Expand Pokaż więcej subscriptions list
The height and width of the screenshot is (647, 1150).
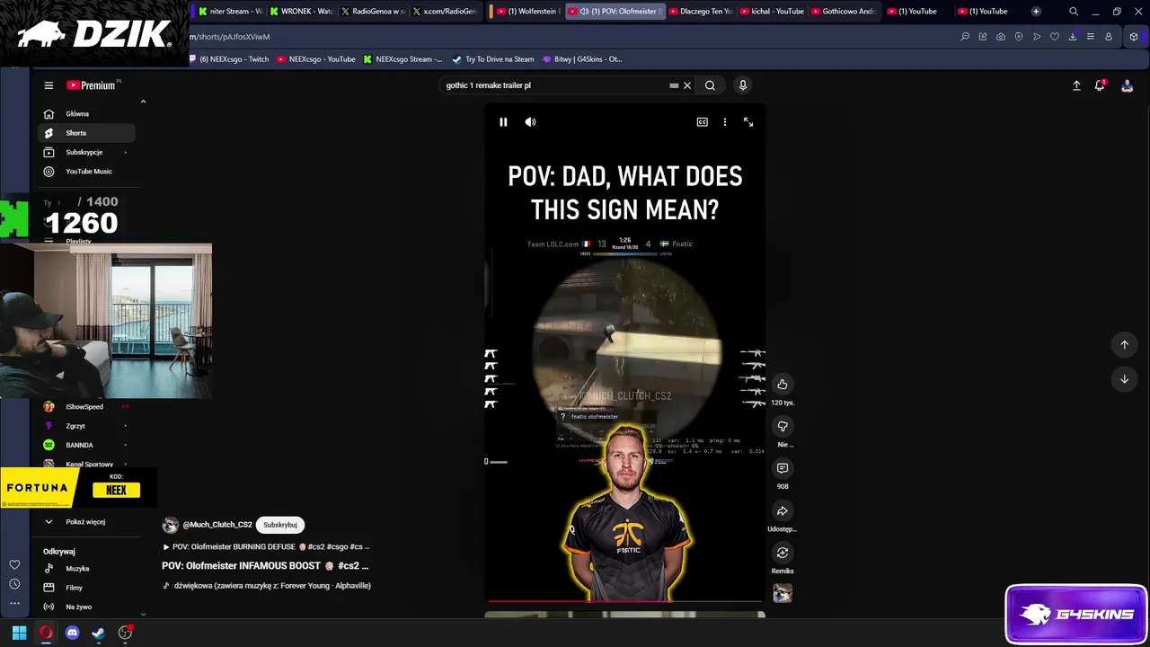click(86, 522)
